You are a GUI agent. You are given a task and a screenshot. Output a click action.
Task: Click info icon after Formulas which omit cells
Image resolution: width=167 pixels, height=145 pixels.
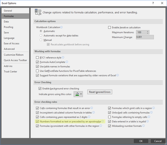pos(154,108)
